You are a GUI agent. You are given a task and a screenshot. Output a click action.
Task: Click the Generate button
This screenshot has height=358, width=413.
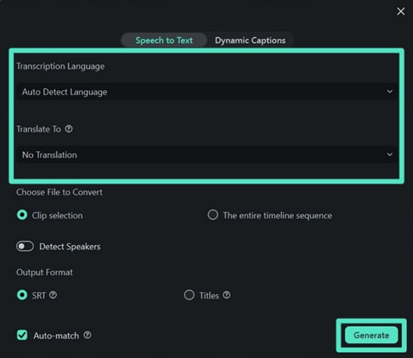(371, 335)
